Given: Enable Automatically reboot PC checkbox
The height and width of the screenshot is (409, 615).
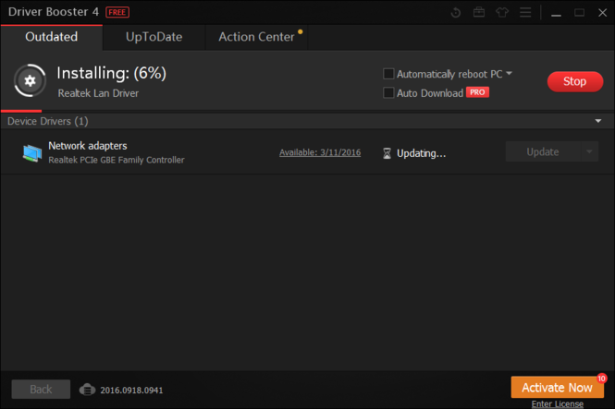Looking at the screenshot, I should click(x=388, y=74).
